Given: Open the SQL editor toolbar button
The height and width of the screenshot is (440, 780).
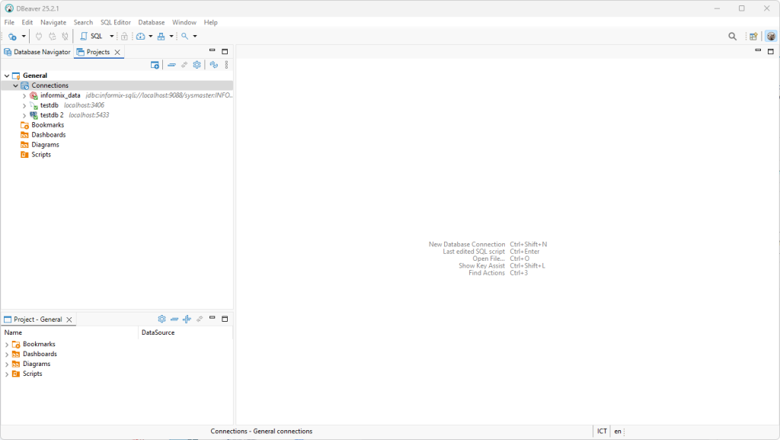Looking at the screenshot, I should [91, 36].
